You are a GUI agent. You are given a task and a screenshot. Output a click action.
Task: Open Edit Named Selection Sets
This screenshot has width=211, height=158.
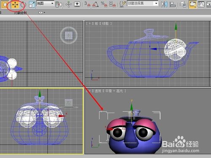(x=122, y=4)
